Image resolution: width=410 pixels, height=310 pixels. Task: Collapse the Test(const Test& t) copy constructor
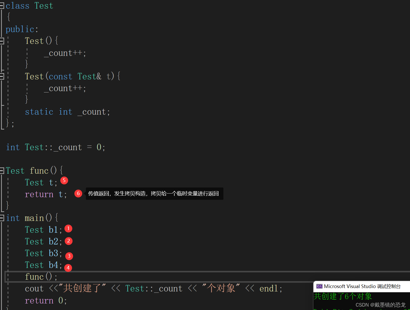click(x=2, y=76)
